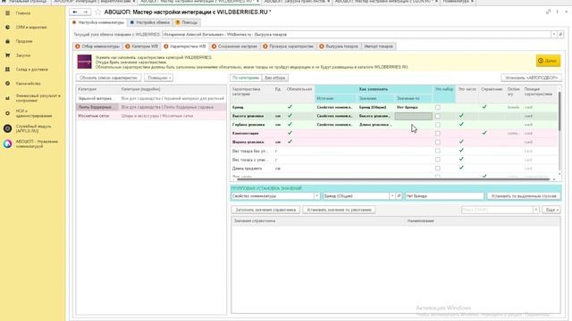Click the yellow Далее button
Image resolution: width=572 pixels, height=321 pixels.
[548, 61]
